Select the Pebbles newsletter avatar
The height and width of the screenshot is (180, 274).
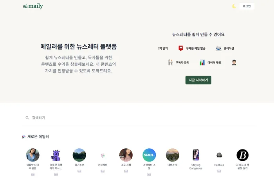click(x=219, y=155)
